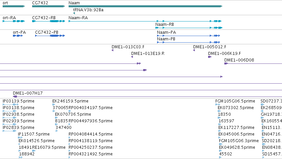This screenshot has height=159, width=282.
Task: Select the 81835 feature label
Action: click(x=62, y=121)
